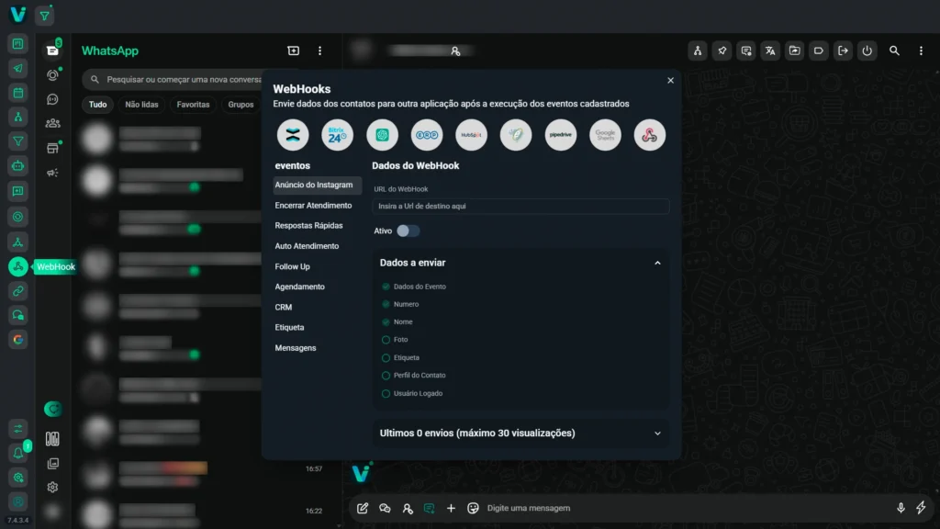Open the WebHook icon in left sidebar

pyautogui.click(x=18, y=267)
